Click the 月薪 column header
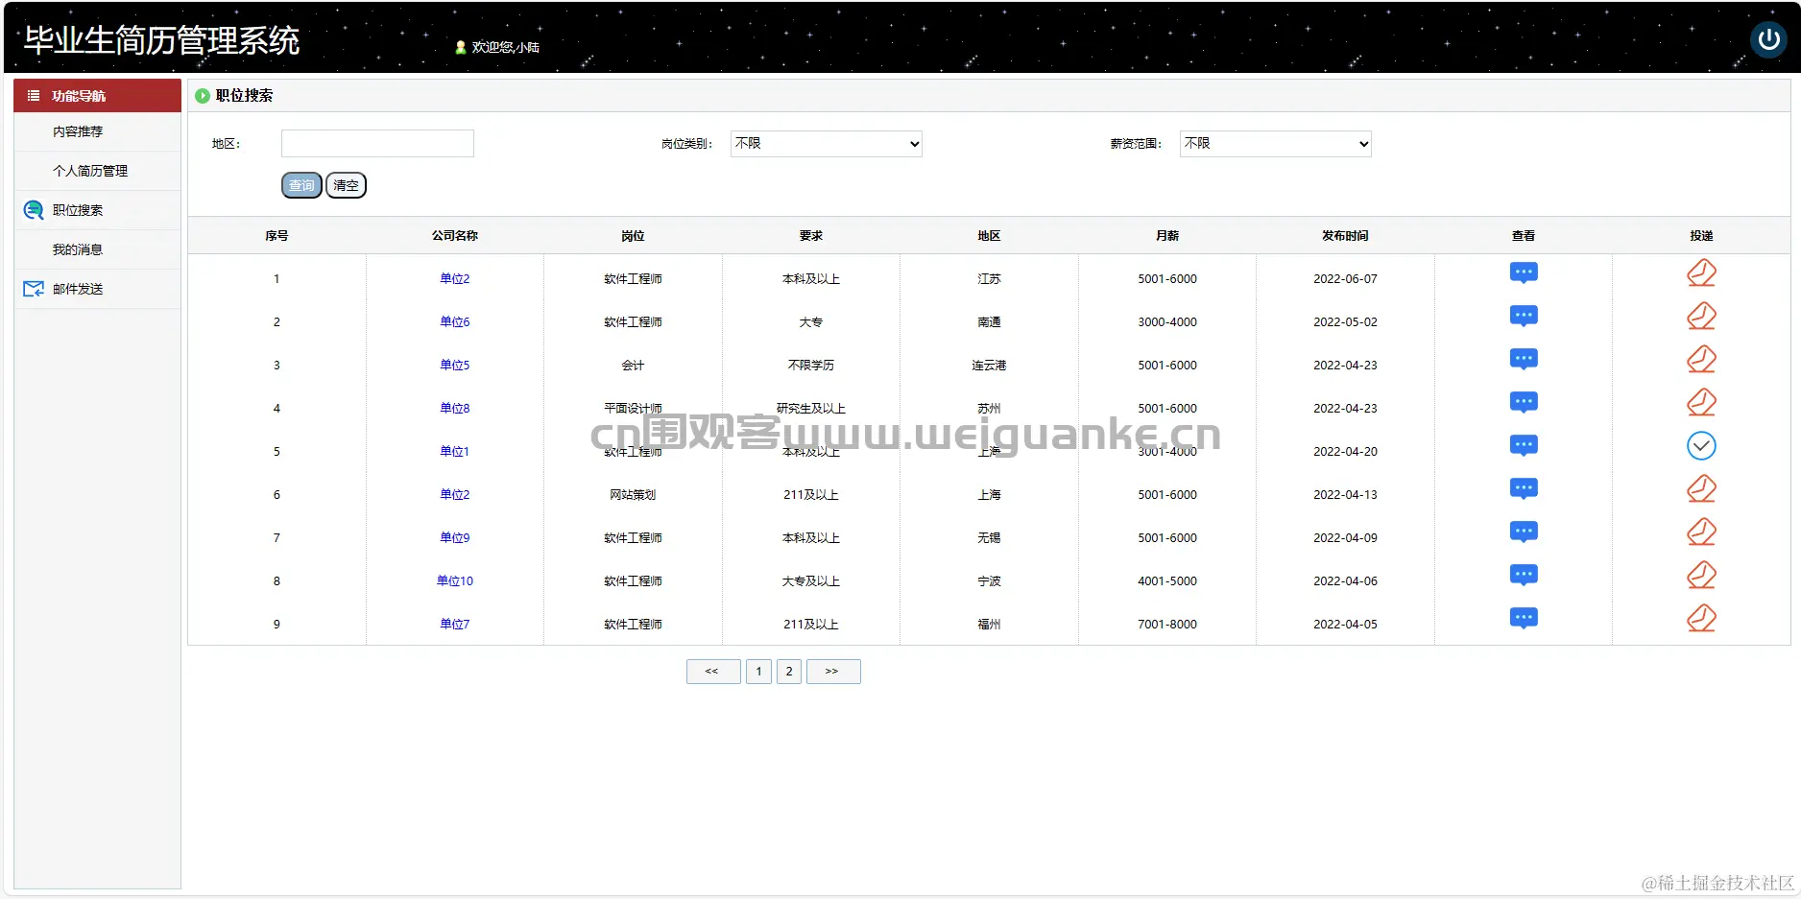The width and height of the screenshot is (1801, 899). point(1167,236)
